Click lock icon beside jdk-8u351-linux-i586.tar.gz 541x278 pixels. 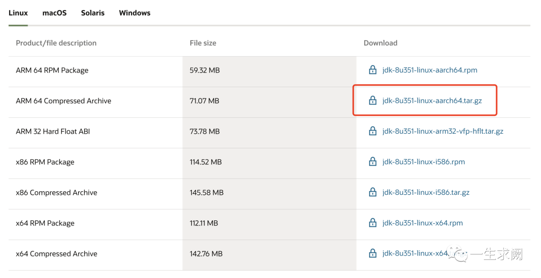click(373, 192)
